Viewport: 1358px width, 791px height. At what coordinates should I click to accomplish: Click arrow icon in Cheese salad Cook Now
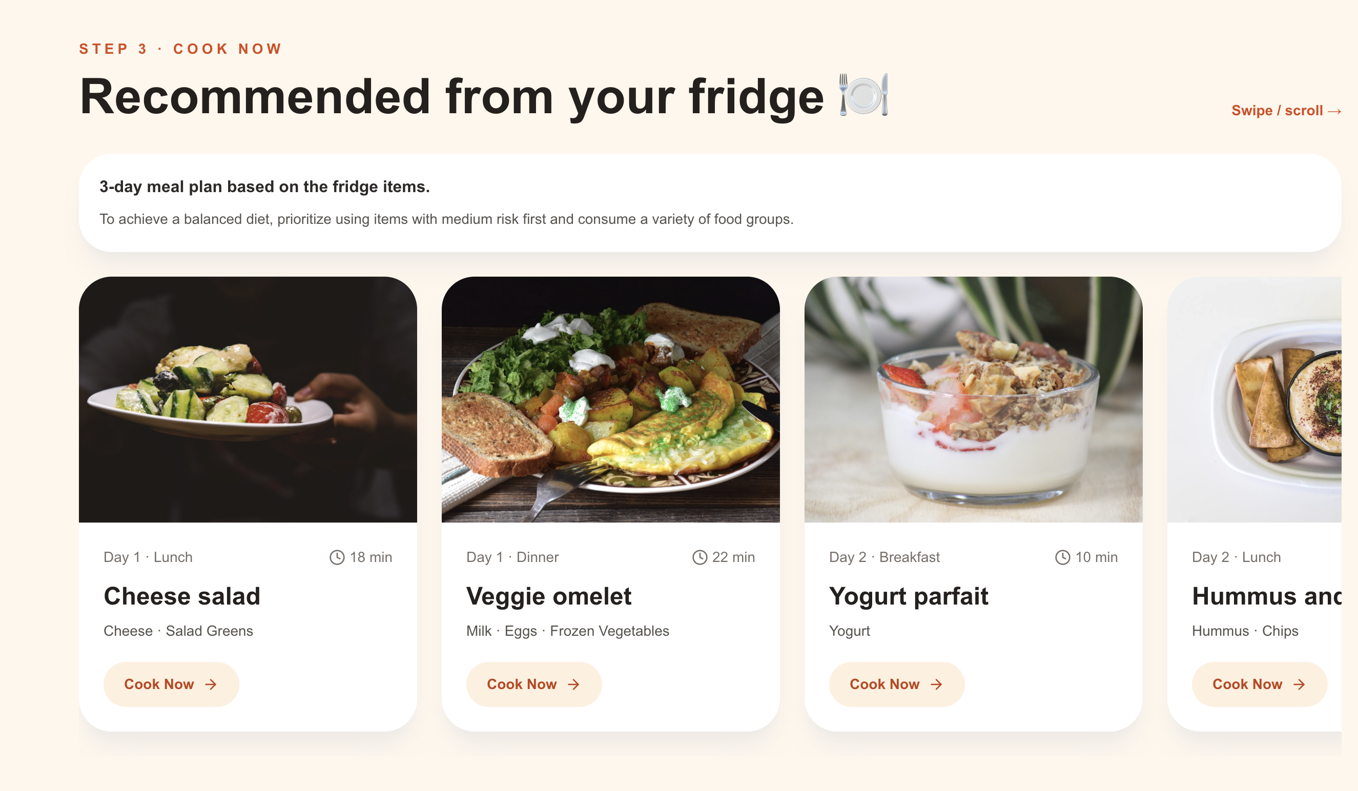pos(211,684)
